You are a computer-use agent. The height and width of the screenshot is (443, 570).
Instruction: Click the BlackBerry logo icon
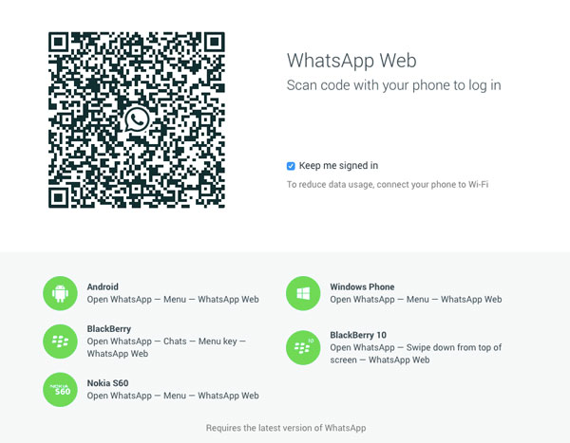pyautogui.click(x=60, y=341)
